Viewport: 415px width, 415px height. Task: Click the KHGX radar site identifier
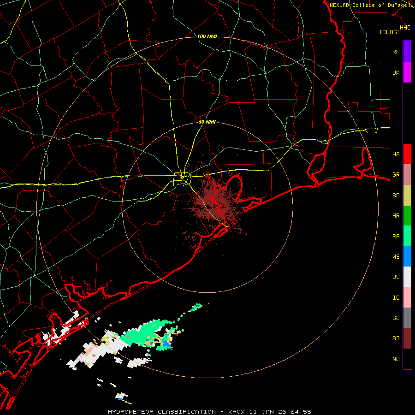tap(237, 412)
